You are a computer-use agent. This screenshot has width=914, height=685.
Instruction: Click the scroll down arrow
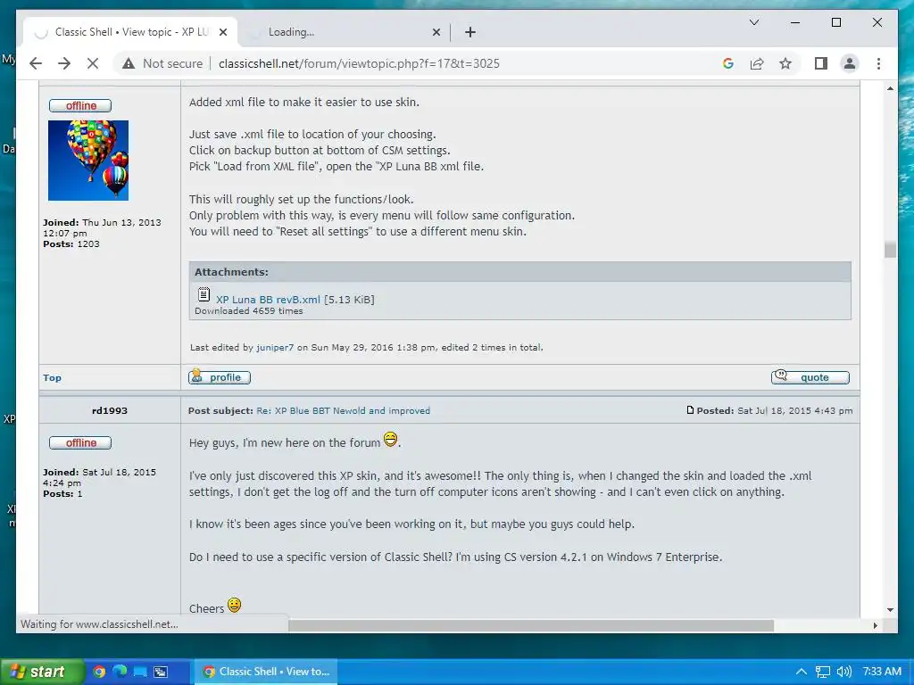click(890, 610)
